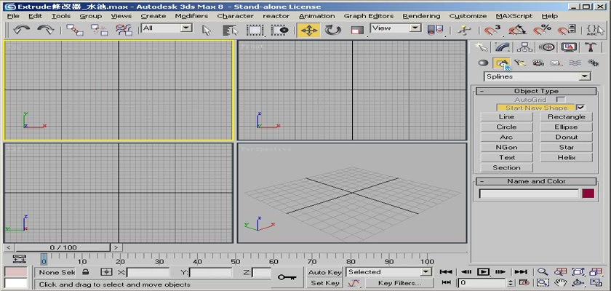Image resolution: width=611 pixels, height=291 pixels.
Task: Activate the Select and Rotate tool
Action: point(333,31)
